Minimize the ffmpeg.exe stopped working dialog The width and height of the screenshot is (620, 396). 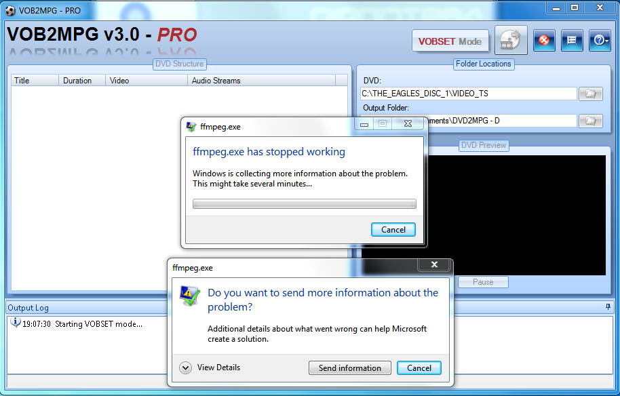[x=364, y=123]
